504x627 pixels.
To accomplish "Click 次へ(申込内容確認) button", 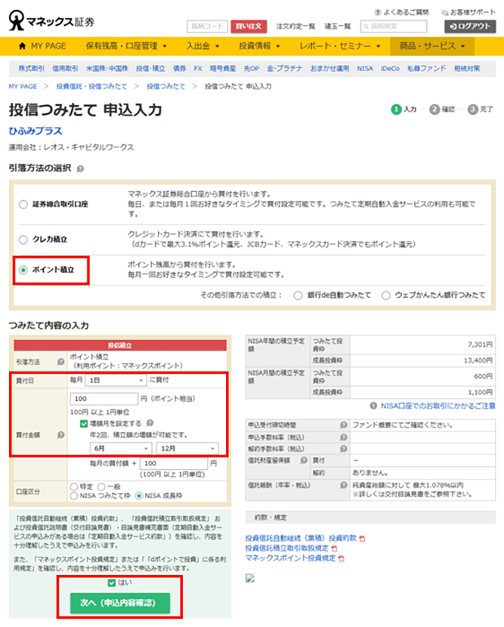I will click(120, 603).
